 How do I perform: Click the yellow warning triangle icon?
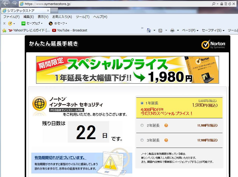tap(111, 163)
